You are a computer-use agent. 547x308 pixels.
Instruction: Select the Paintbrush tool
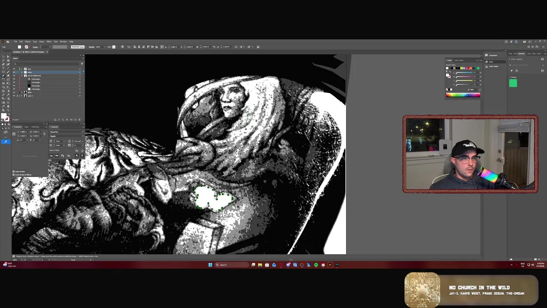click(8, 72)
